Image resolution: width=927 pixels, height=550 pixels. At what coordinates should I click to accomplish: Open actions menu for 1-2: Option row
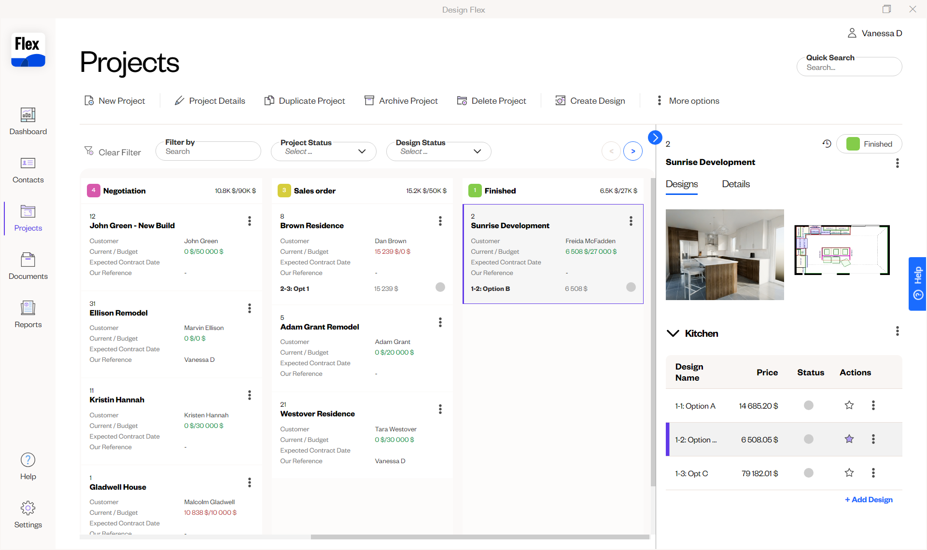tap(873, 439)
